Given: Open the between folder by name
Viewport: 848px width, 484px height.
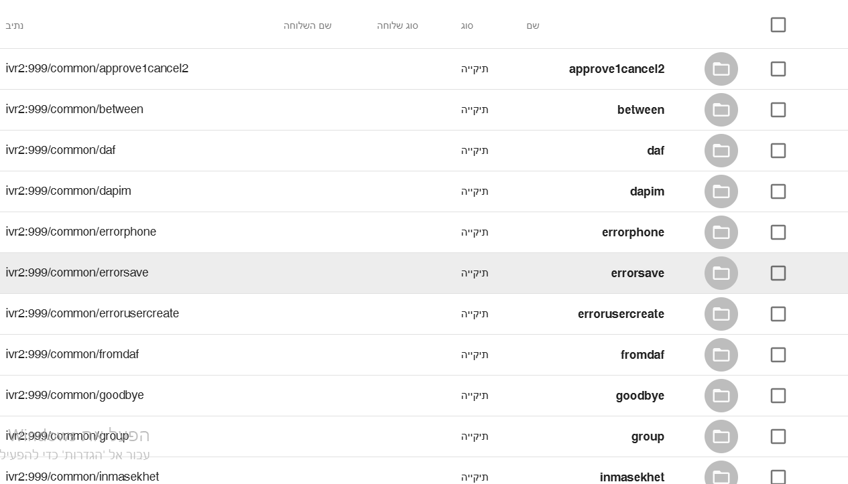Looking at the screenshot, I should [640, 110].
